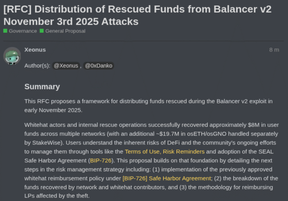The image size is (288, 201).
Task: Follow the Terms of Use link
Action: click(142, 151)
